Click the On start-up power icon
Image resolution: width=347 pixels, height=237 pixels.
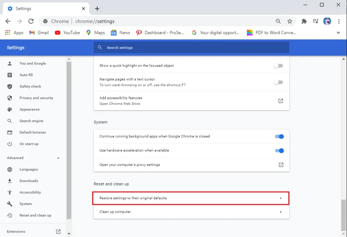(10, 144)
